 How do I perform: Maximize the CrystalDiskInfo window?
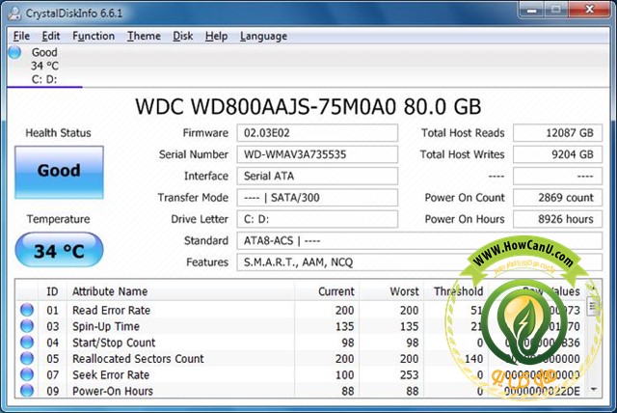[x=555, y=10]
